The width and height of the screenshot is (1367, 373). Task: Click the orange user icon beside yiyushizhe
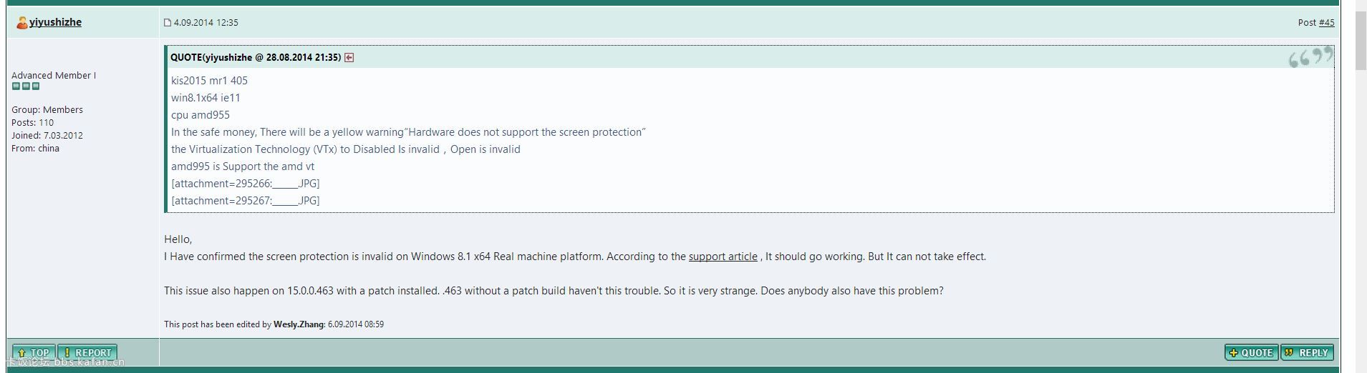click(21, 23)
